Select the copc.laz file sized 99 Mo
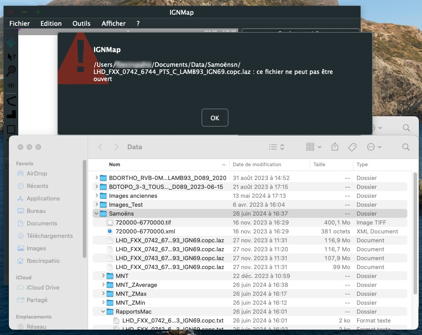 (250, 267)
